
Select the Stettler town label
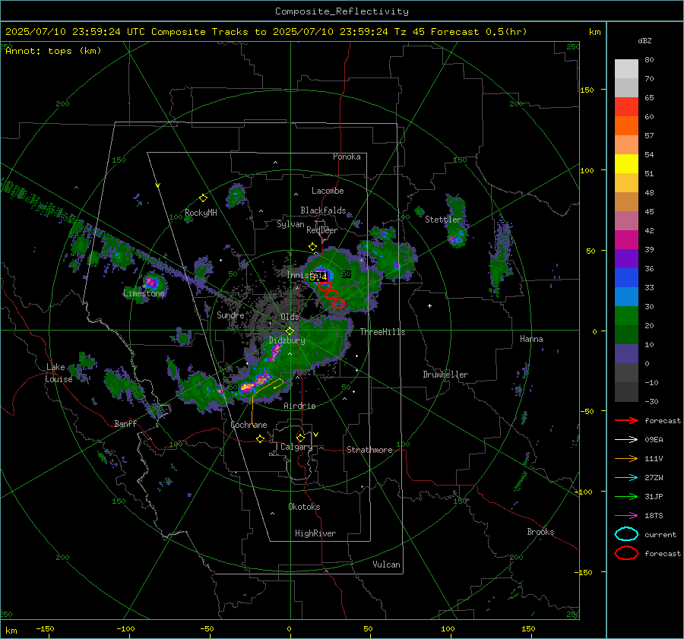point(443,220)
